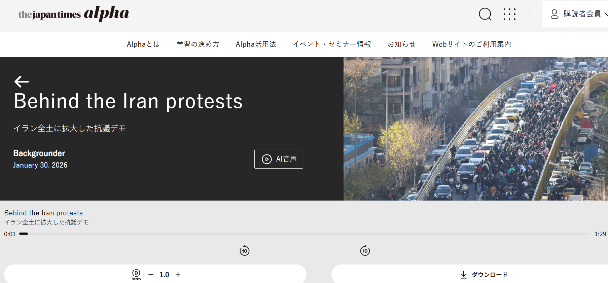Seek on the audio progress bar
608x283 pixels.
point(305,234)
